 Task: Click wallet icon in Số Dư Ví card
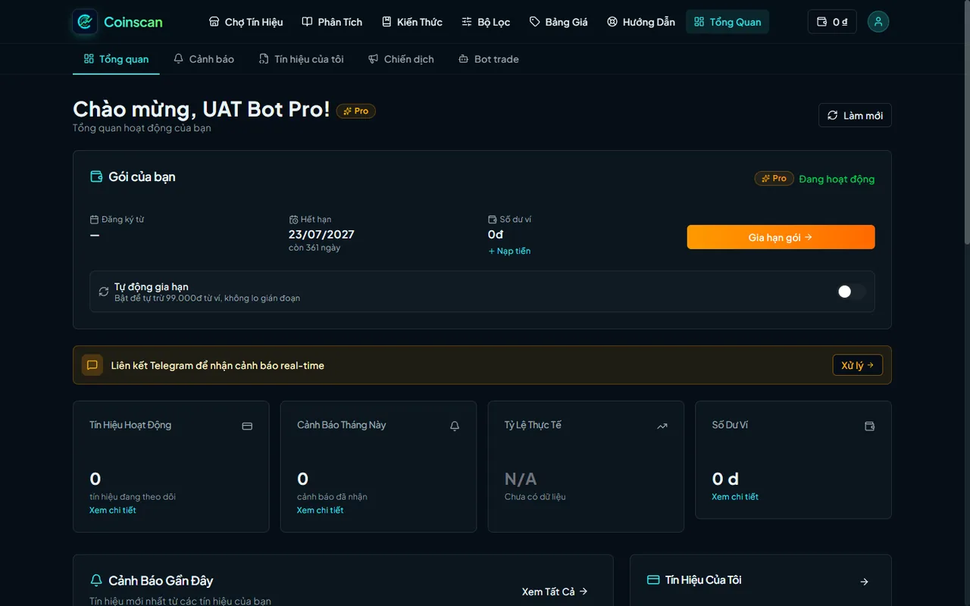(870, 426)
